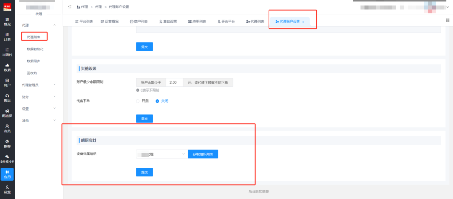Open the tab grid icon at the far right
This screenshot has width=453, height=199.
[x=448, y=20]
